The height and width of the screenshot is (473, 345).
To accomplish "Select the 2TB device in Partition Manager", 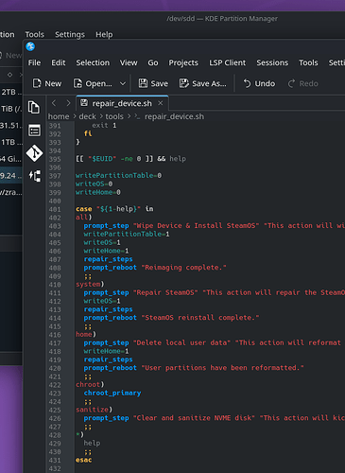I will point(11,92).
